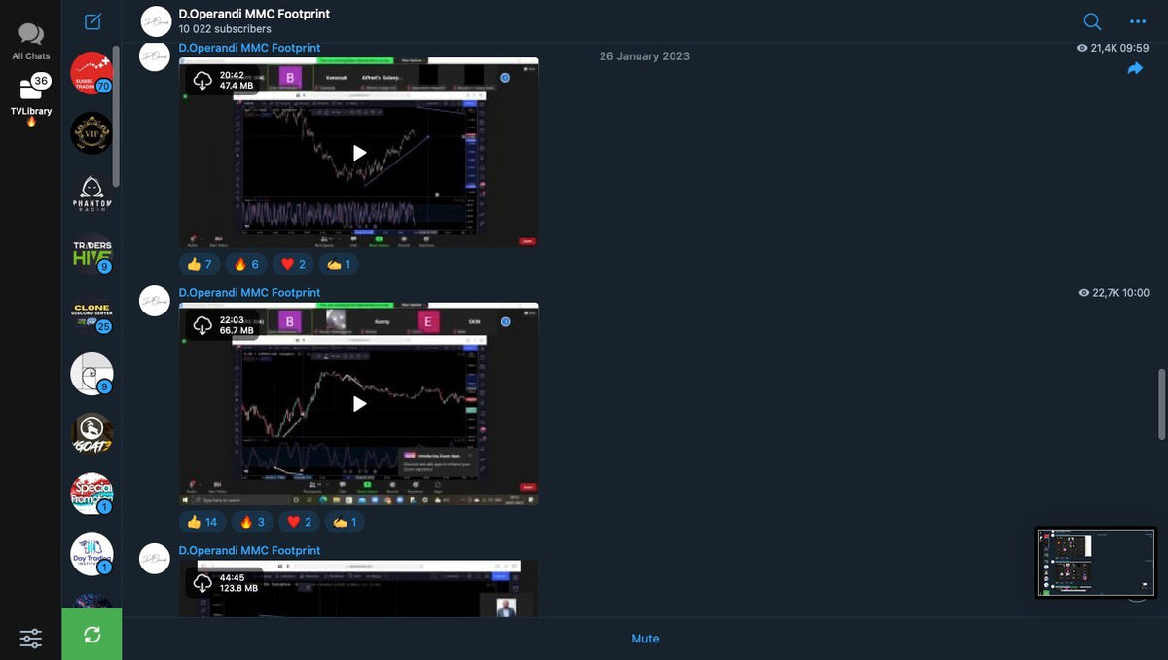The height and width of the screenshot is (660, 1168).
Task: Click the D.Operandi MMC Footprint channel title
Action: pyautogui.click(x=254, y=14)
